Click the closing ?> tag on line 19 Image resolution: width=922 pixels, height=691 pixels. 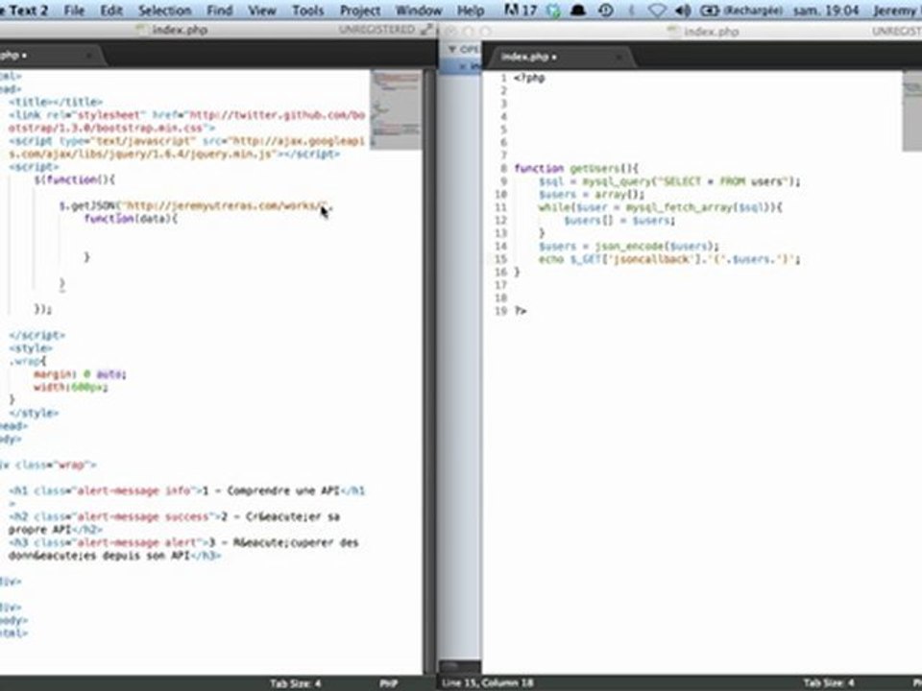click(521, 311)
